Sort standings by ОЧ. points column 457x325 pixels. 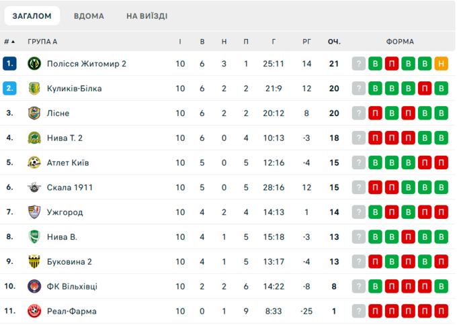334,42
